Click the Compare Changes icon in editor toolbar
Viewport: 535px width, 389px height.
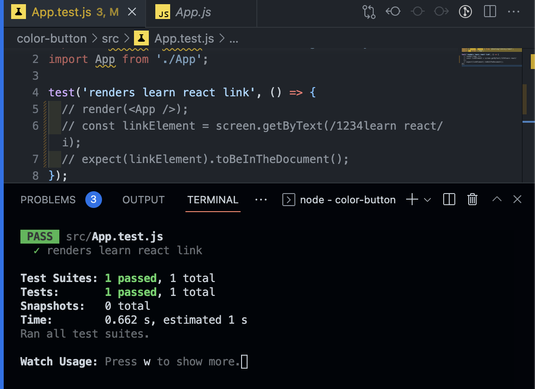point(369,12)
